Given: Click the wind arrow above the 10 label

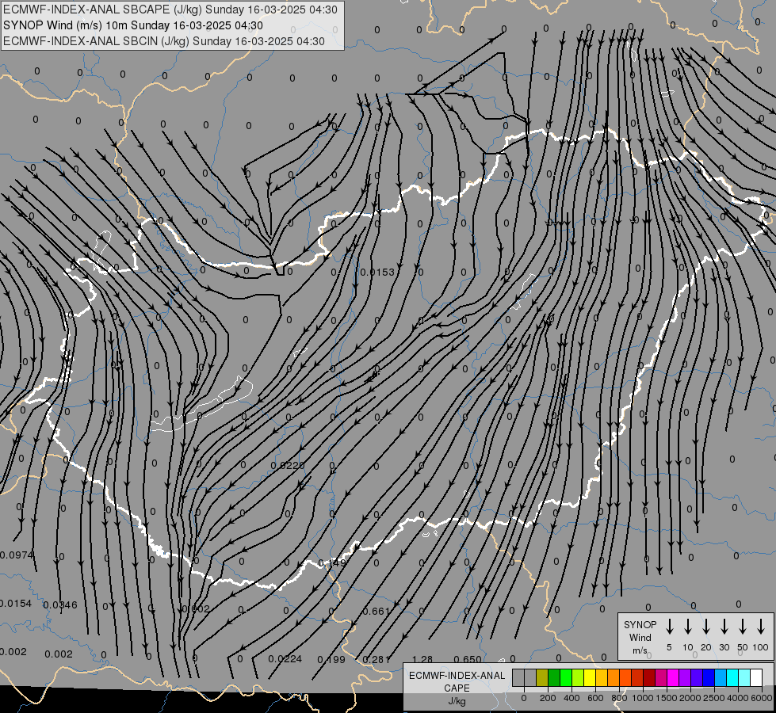Looking at the screenshot, I should (x=687, y=627).
